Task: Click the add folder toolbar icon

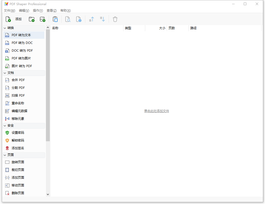Action: tap(32, 19)
